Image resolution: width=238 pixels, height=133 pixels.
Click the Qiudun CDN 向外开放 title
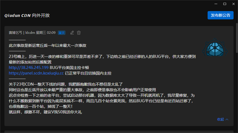pos(27,15)
